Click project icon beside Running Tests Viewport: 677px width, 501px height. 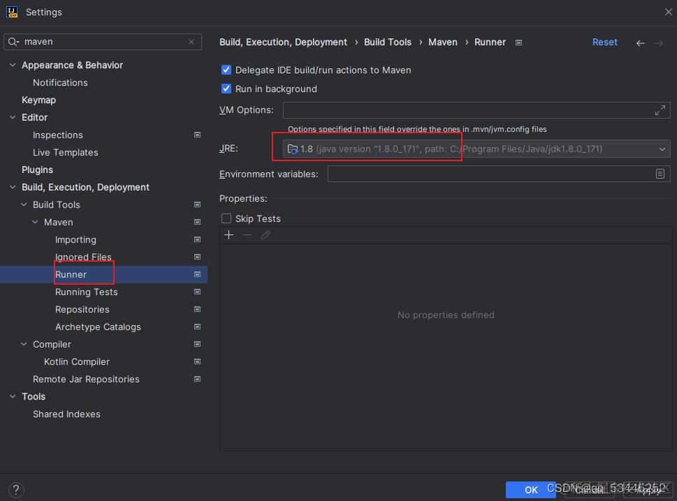pos(197,292)
